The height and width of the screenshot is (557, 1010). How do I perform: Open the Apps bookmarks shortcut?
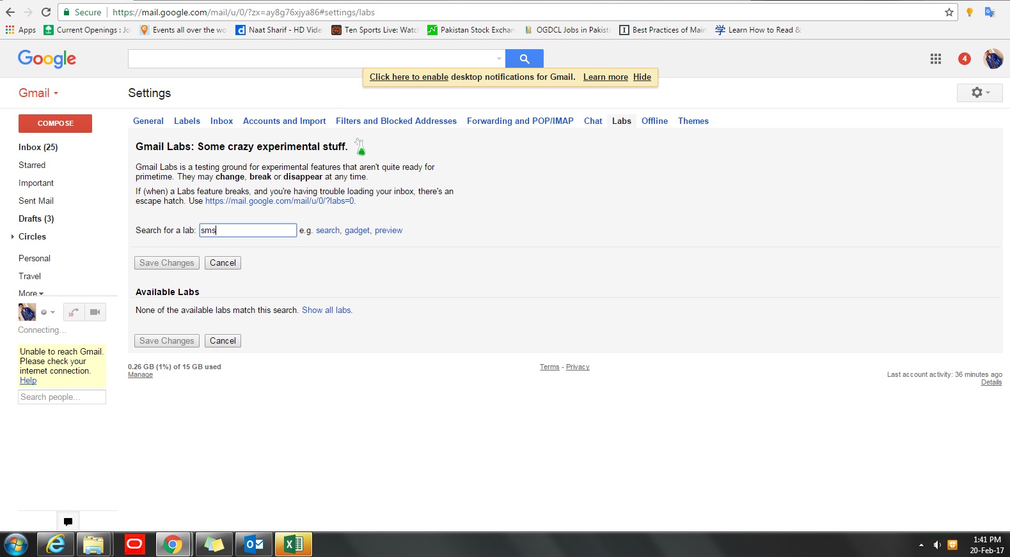(20, 30)
